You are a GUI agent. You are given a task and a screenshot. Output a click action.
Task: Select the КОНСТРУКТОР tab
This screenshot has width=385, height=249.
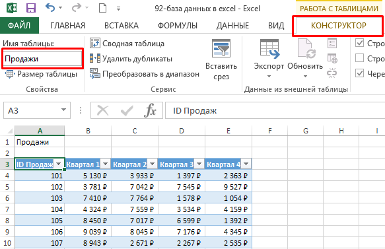tap(338, 26)
